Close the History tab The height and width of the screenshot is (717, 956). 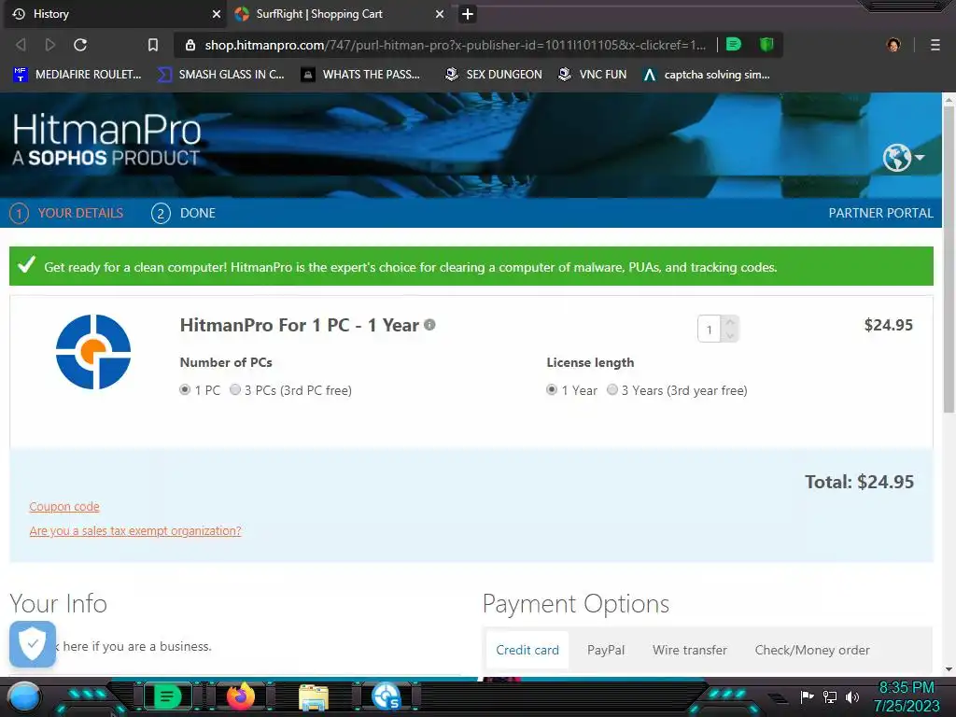tap(216, 14)
